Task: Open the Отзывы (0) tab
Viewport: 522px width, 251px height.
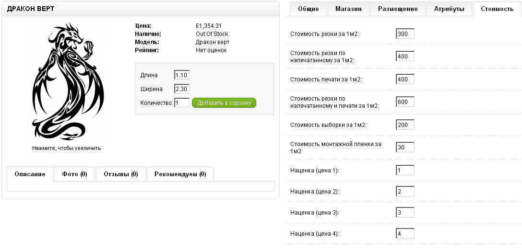Action: coord(121,174)
